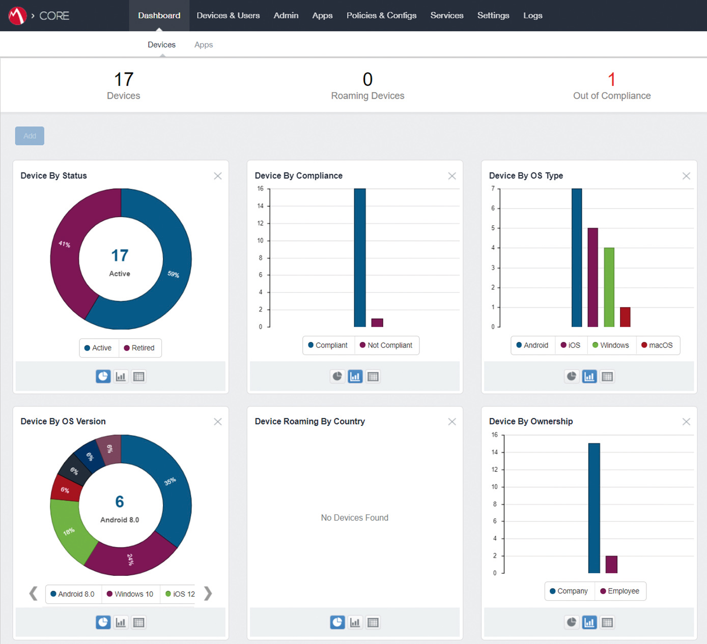
Task: Set Device By OS Version to table view
Action: pyautogui.click(x=138, y=622)
